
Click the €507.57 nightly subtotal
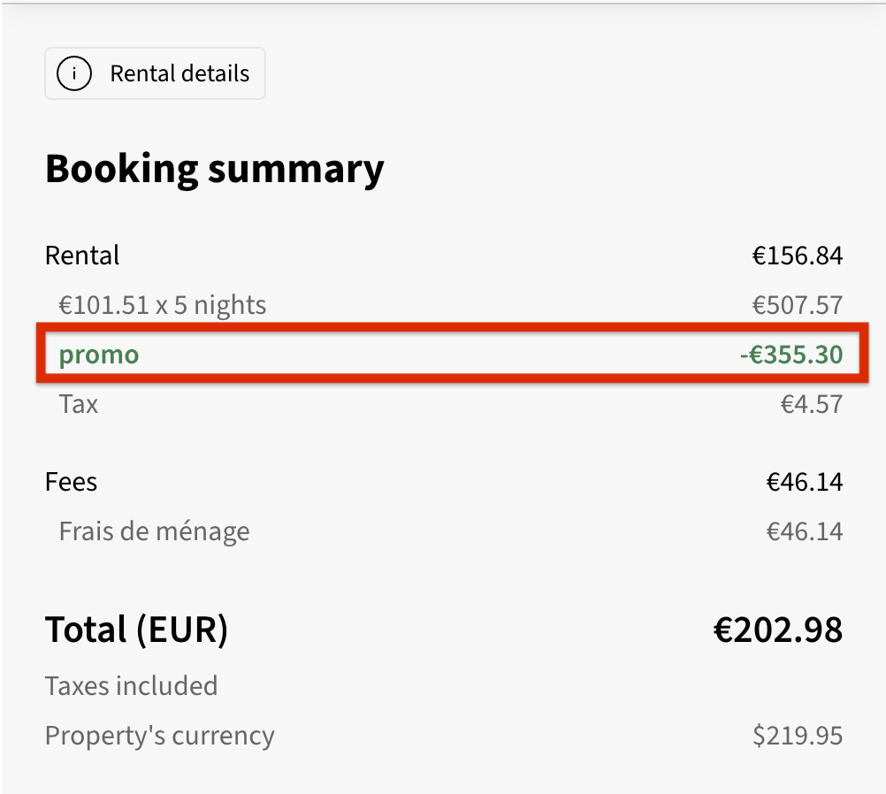(x=797, y=306)
